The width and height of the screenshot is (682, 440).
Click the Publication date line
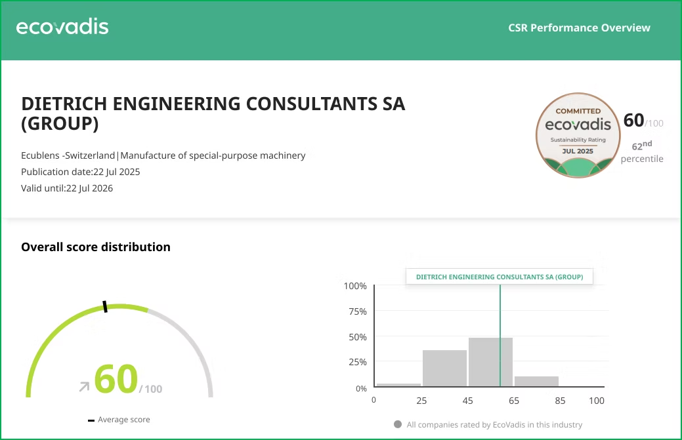(x=81, y=172)
